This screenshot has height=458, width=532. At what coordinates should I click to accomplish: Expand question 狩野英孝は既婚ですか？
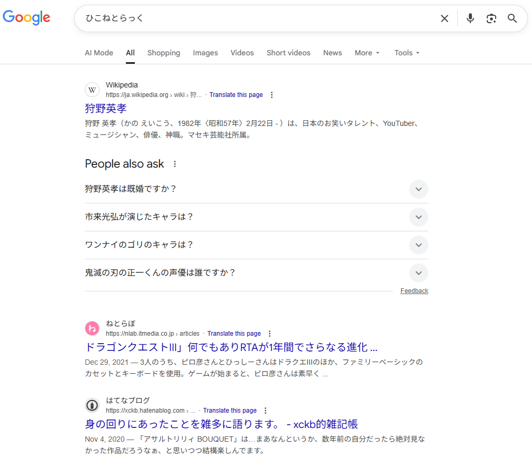point(418,189)
